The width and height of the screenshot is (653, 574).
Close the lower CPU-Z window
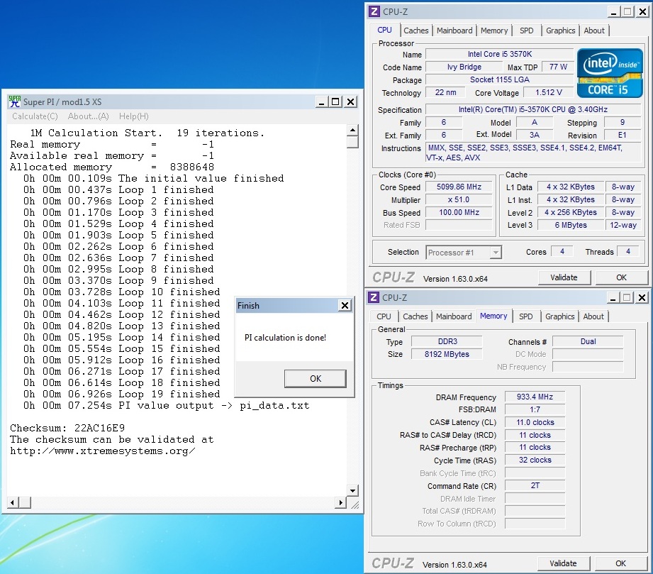[642, 297]
